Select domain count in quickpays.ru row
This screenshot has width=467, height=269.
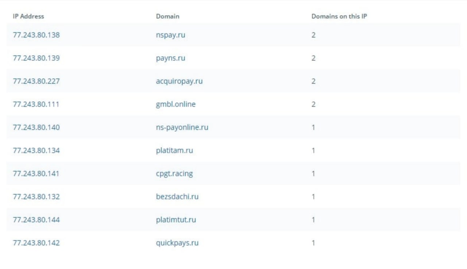313,243
